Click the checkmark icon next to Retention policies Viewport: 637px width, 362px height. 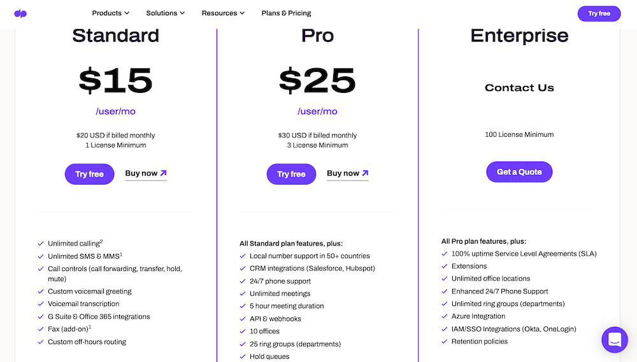pos(445,342)
